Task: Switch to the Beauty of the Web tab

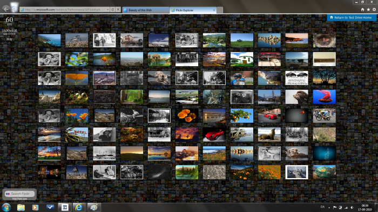Action: click(x=146, y=10)
